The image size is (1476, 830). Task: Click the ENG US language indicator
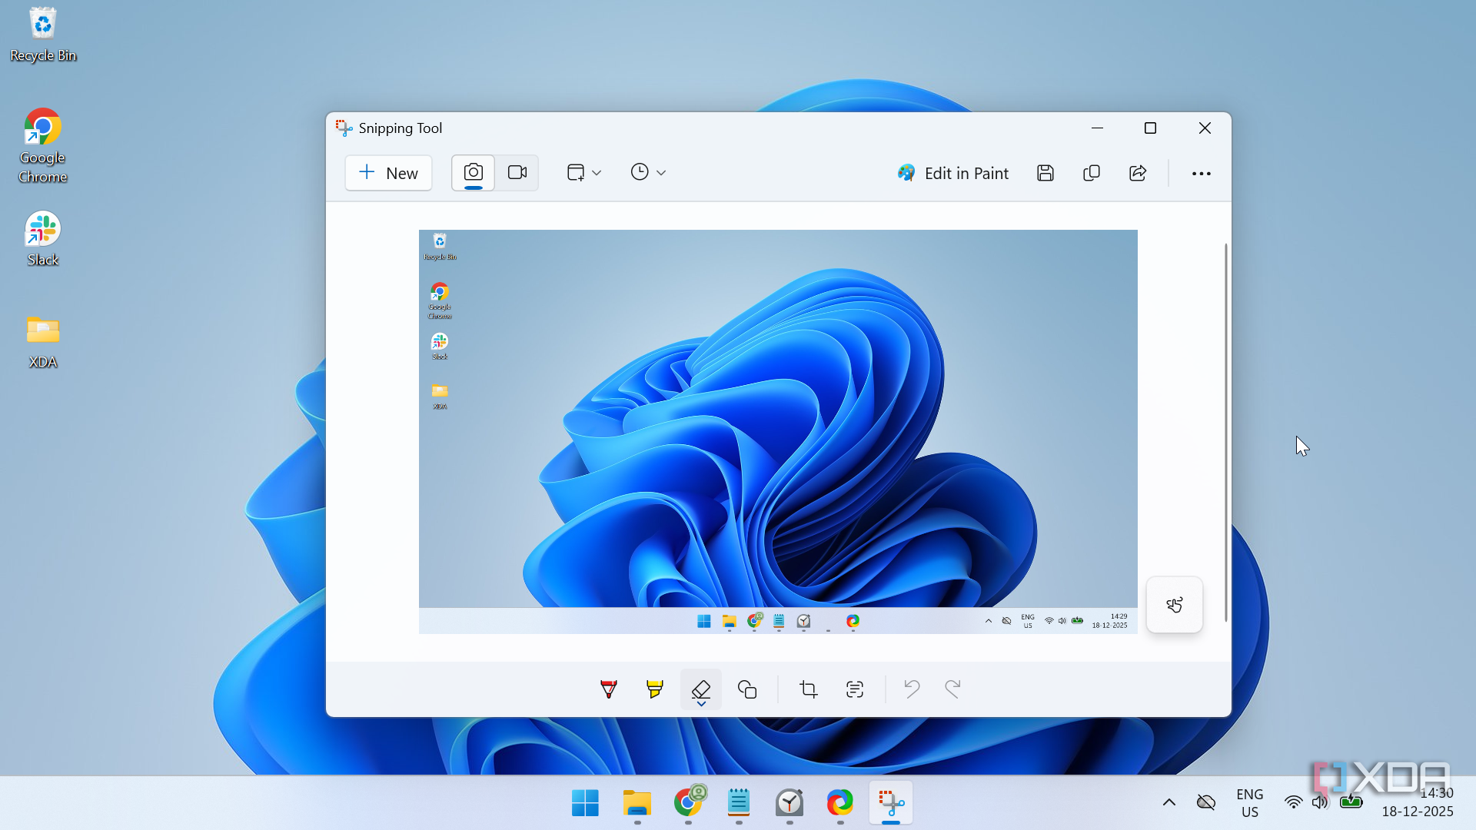pyautogui.click(x=1250, y=803)
